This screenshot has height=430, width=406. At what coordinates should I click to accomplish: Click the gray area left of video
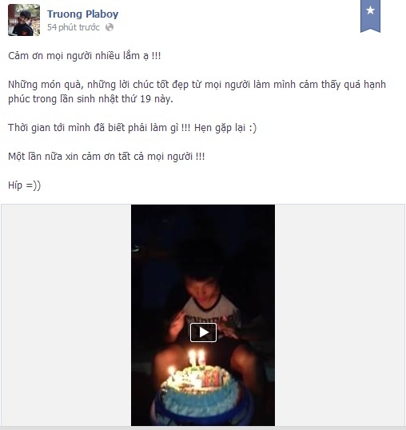pos(66,315)
